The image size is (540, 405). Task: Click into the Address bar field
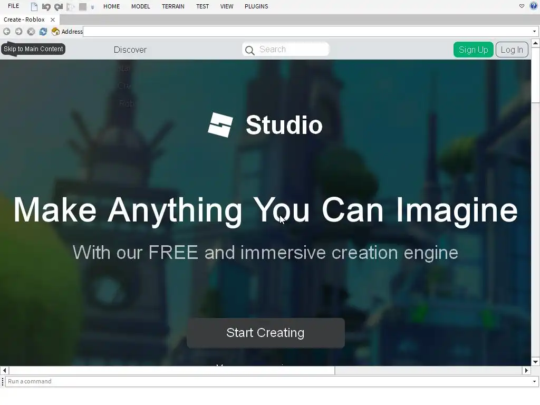[307, 31]
